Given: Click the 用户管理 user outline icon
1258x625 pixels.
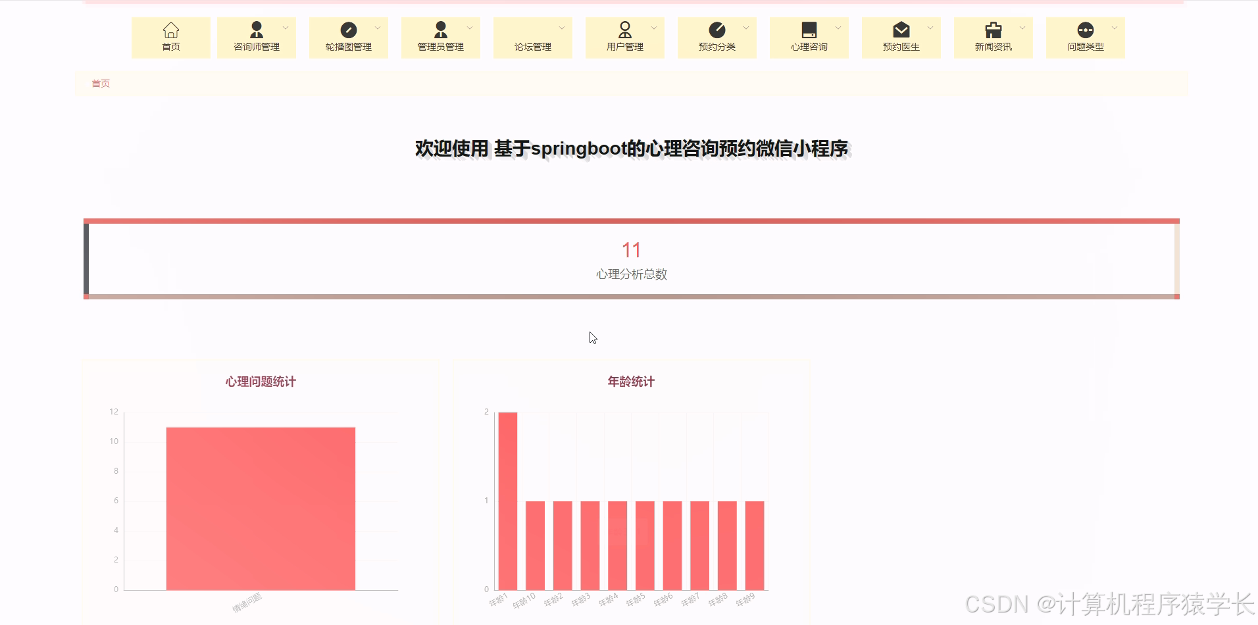Looking at the screenshot, I should pos(624,30).
